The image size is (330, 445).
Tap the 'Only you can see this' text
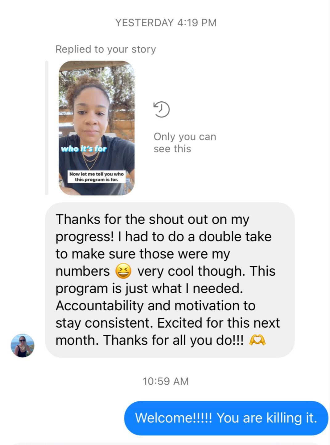click(185, 142)
